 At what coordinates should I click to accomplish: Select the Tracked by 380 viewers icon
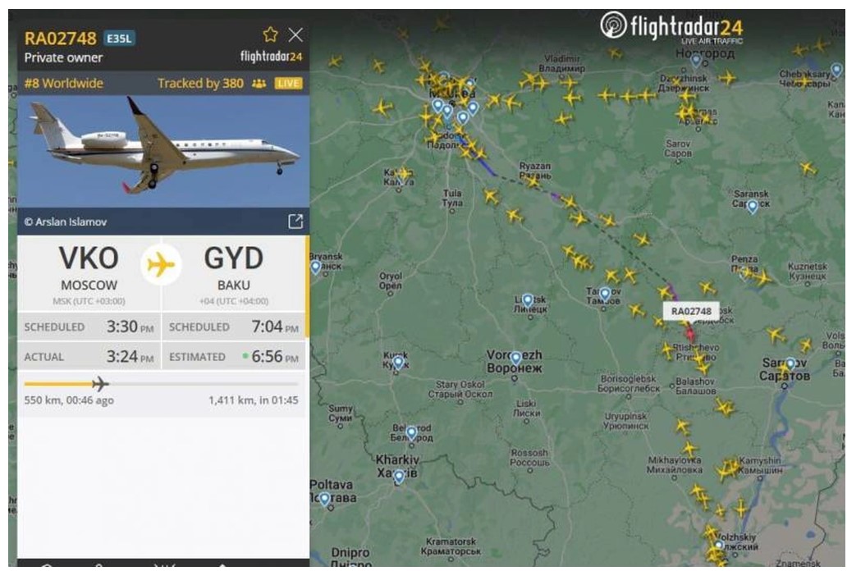pyautogui.click(x=259, y=84)
